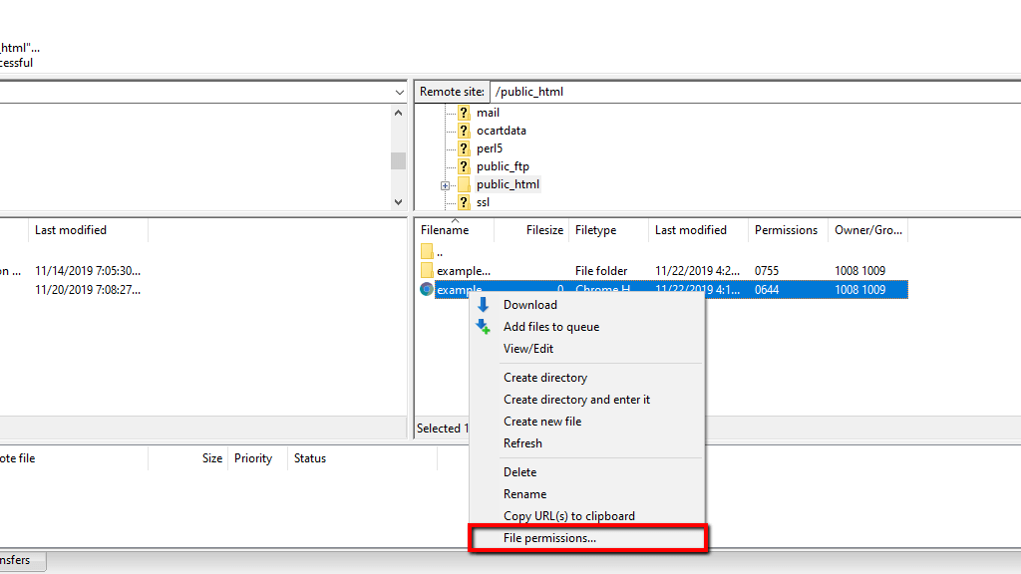Open the local site dropdown

point(399,91)
